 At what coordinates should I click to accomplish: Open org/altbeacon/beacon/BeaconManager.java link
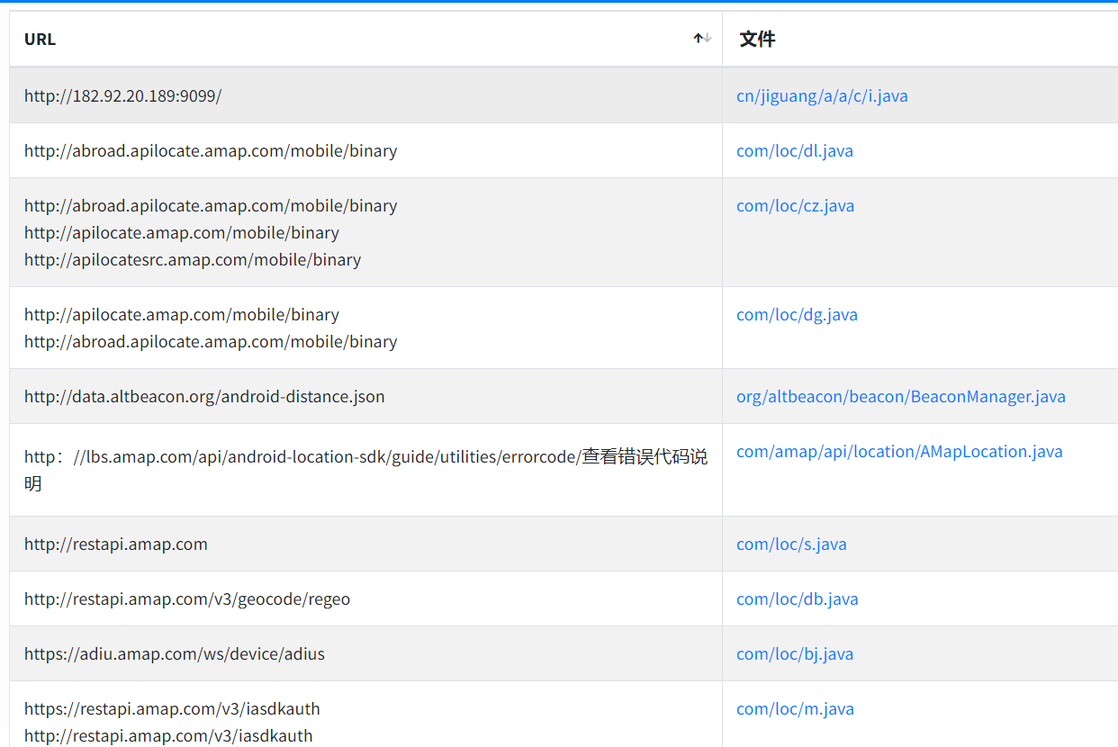click(901, 396)
